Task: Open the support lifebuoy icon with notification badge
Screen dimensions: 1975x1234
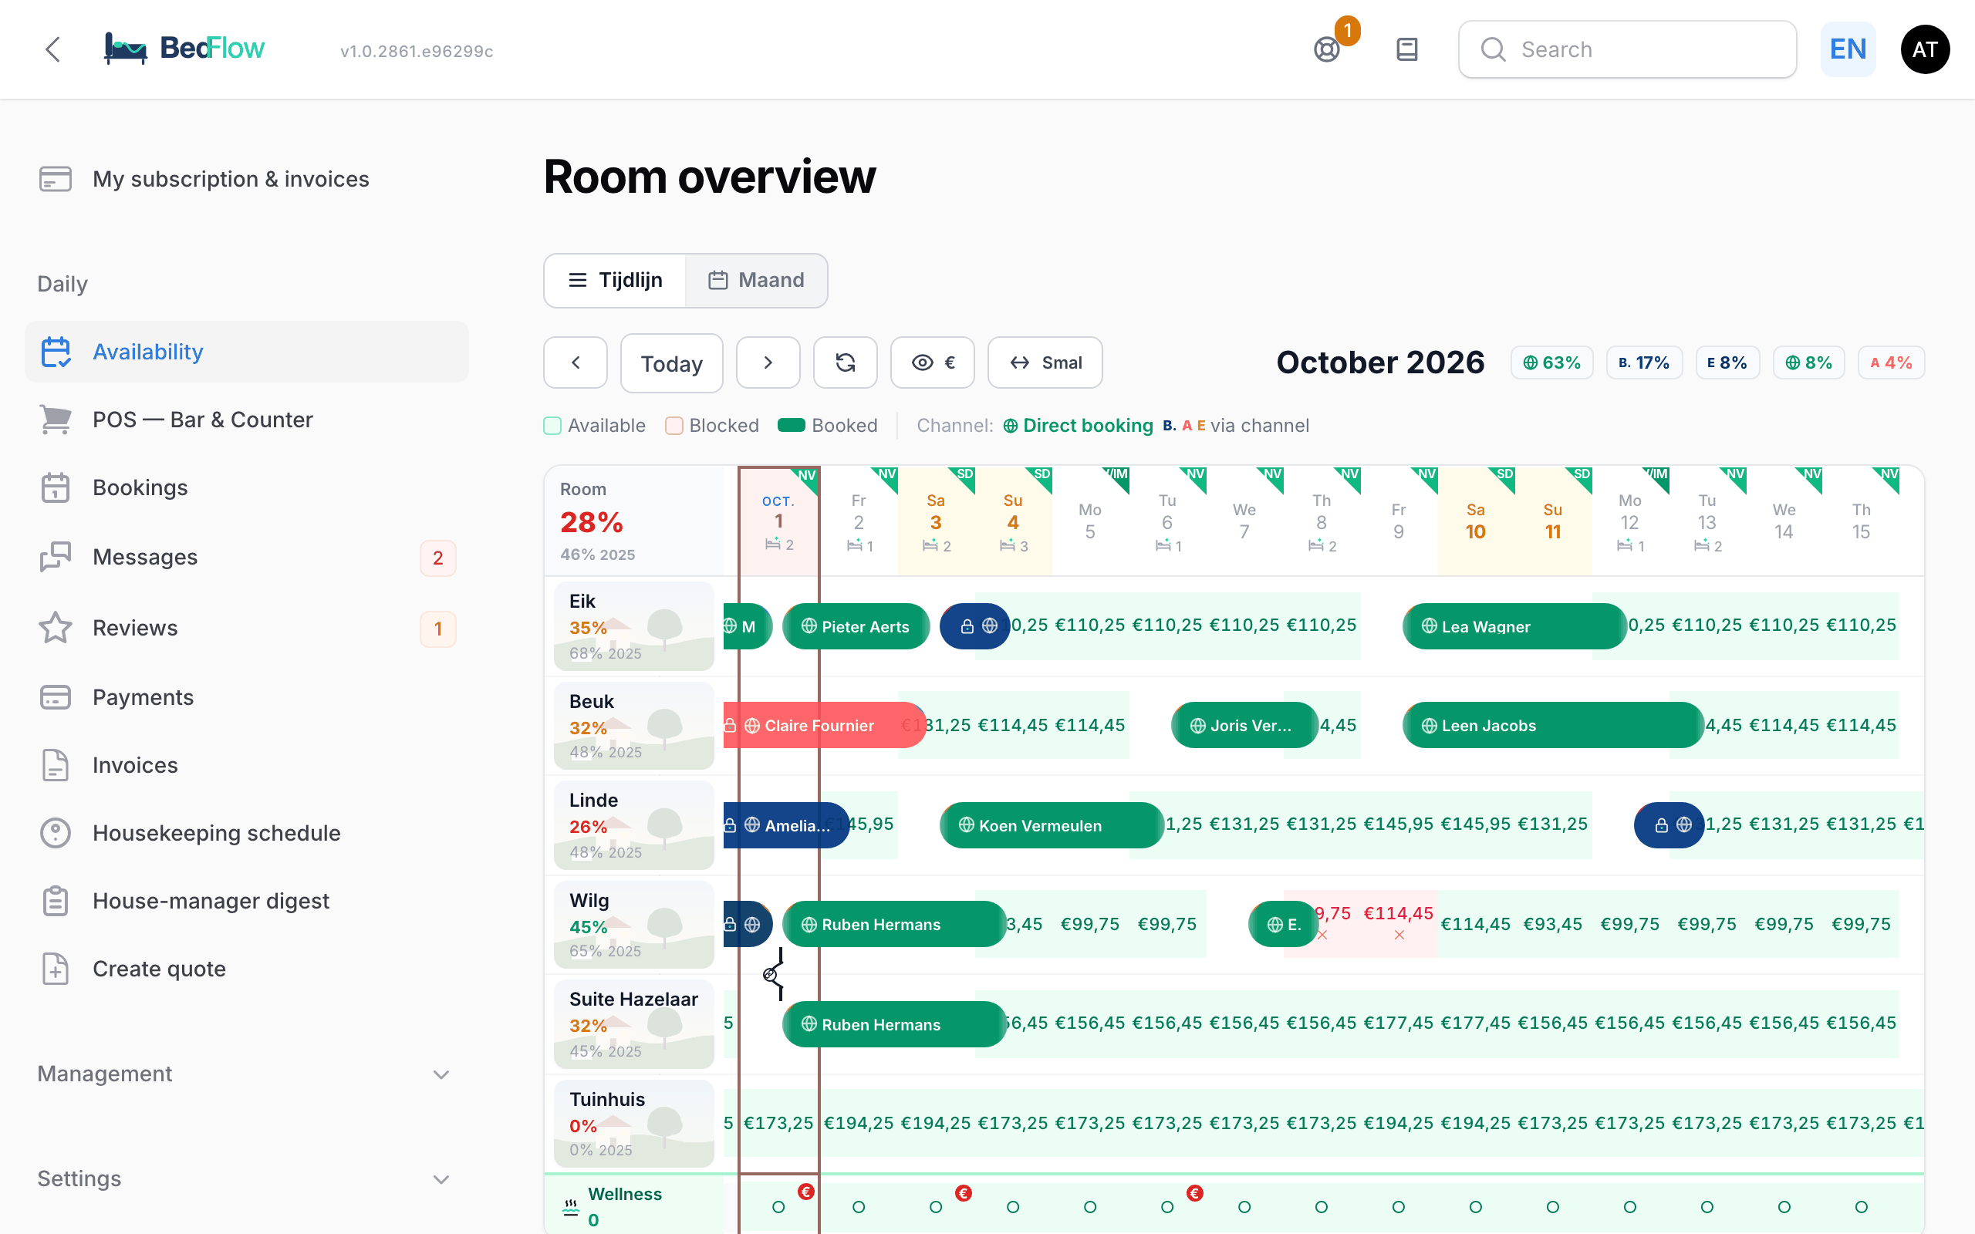Action: 1327,49
